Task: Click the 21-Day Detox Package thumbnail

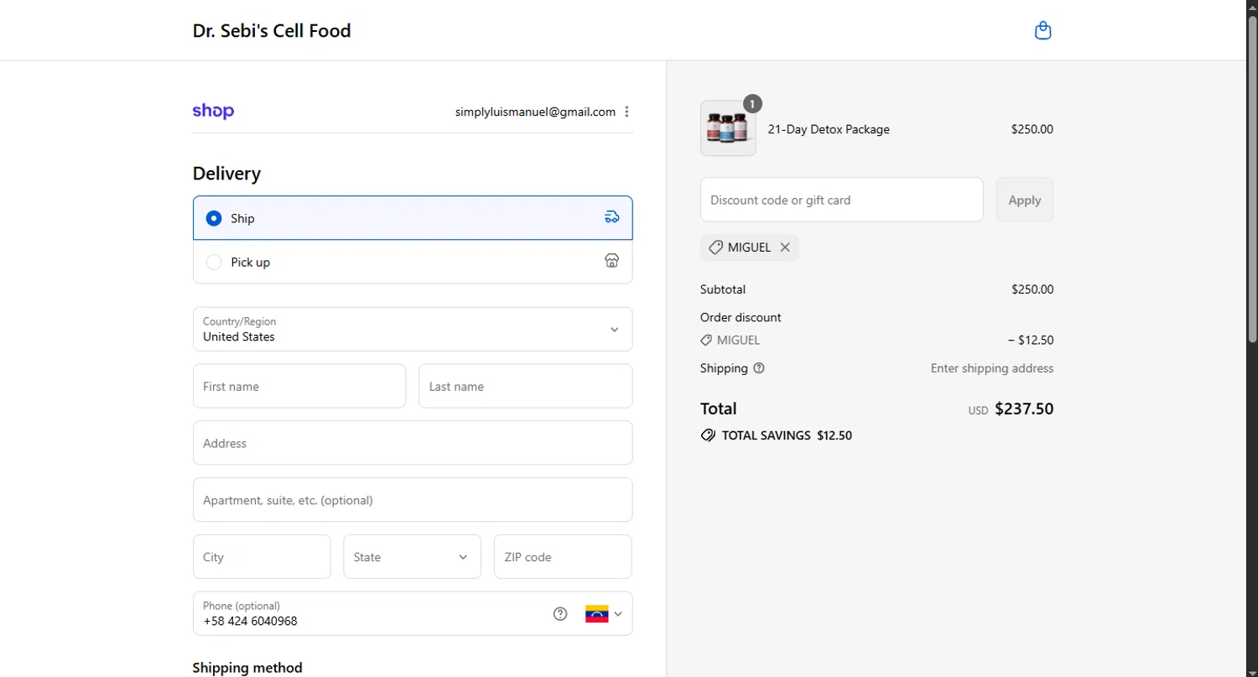Action: coord(728,128)
